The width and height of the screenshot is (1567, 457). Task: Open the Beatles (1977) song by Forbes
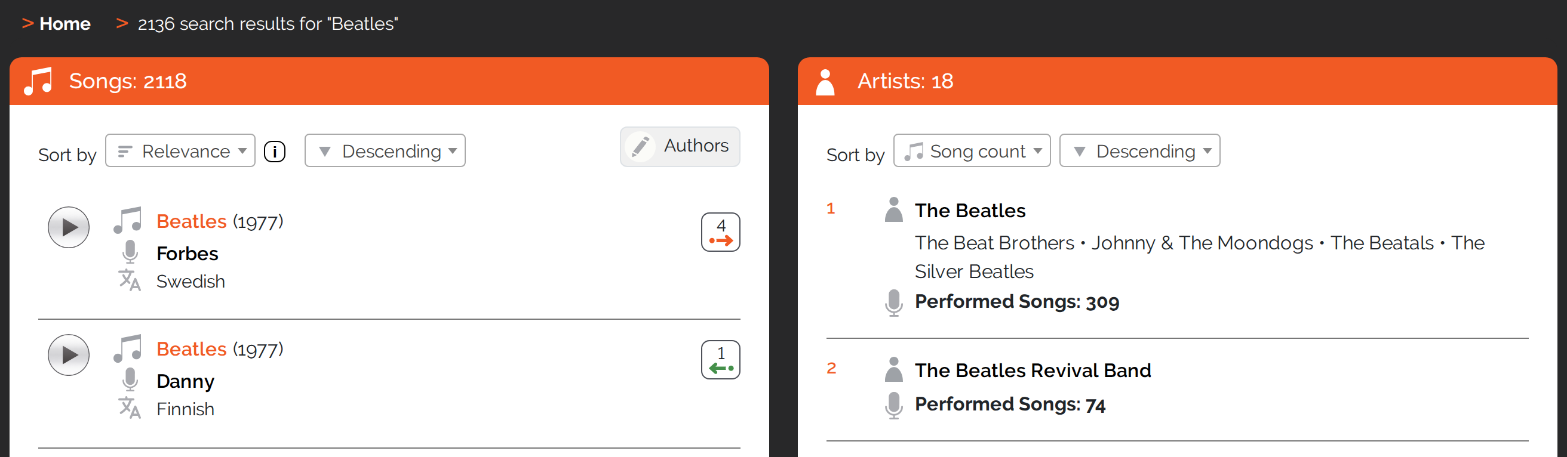(x=191, y=221)
